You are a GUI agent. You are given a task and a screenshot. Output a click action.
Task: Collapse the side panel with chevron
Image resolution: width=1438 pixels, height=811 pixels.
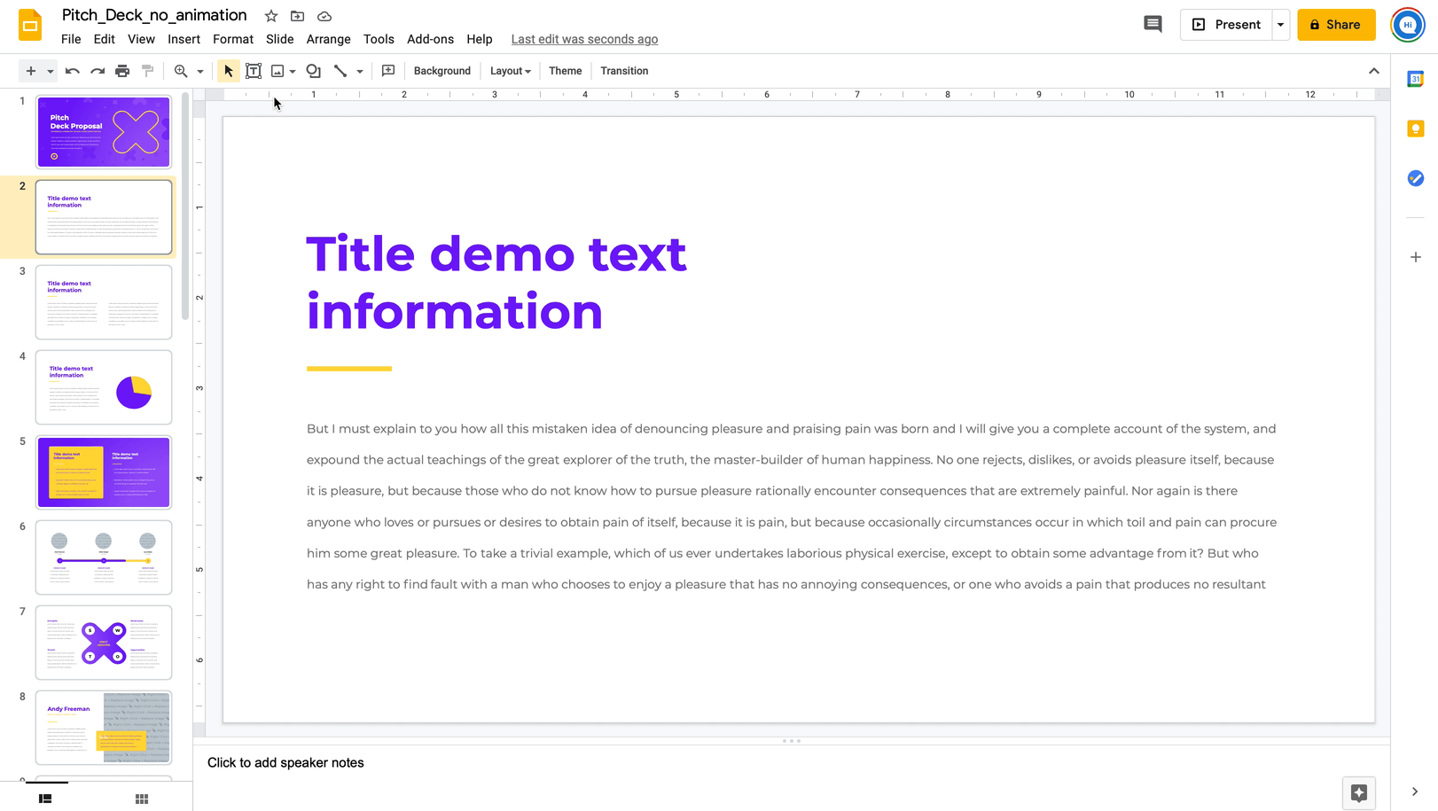coord(1415,792)
